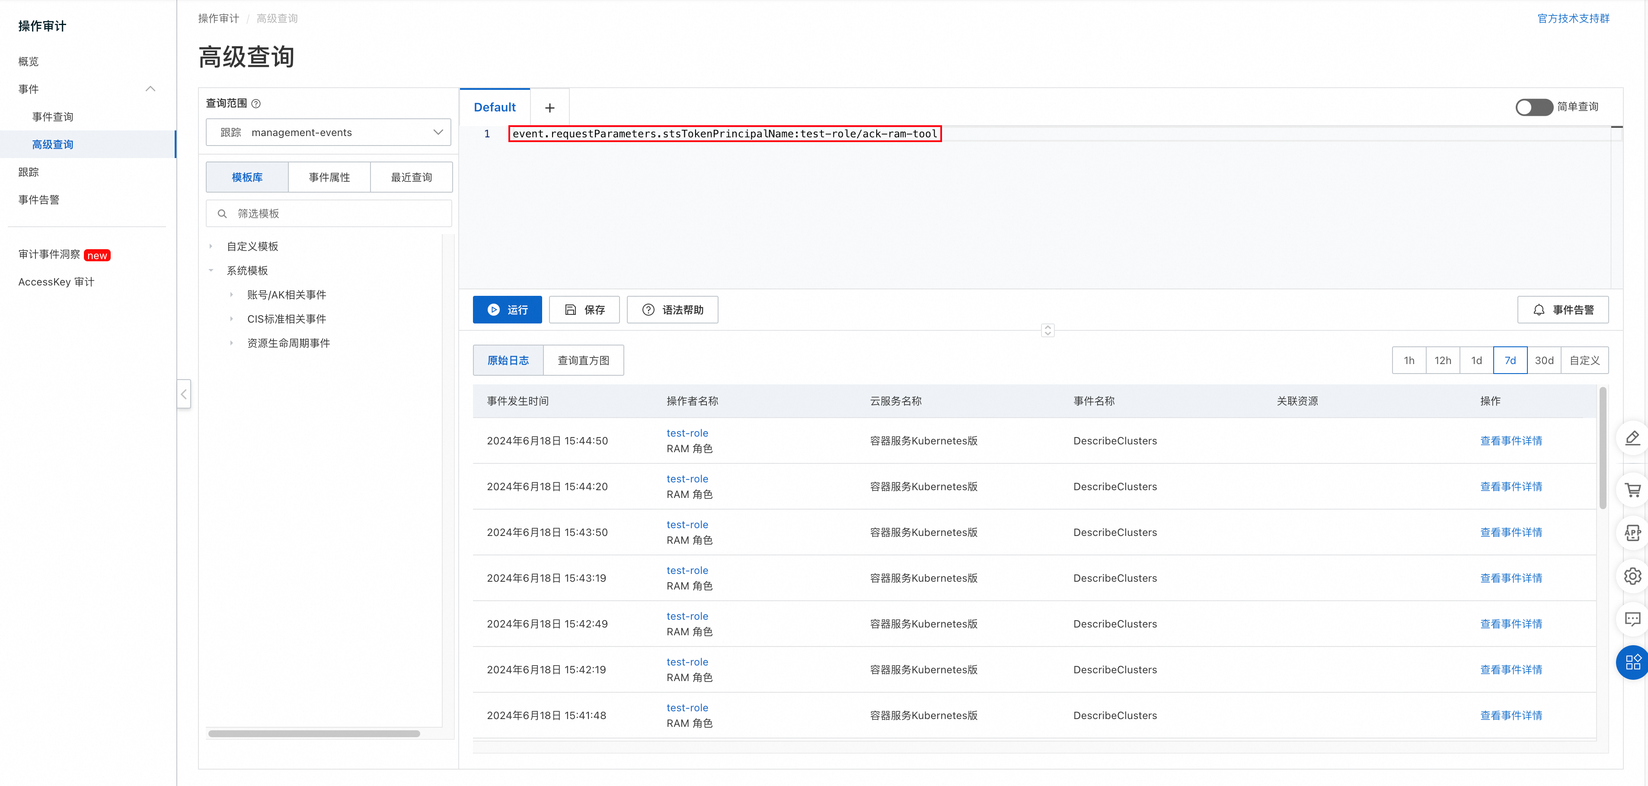The height and width of the screenshot is (786, 1648).
Task: Add a new query tab with plus
Action: pos(549,108)
